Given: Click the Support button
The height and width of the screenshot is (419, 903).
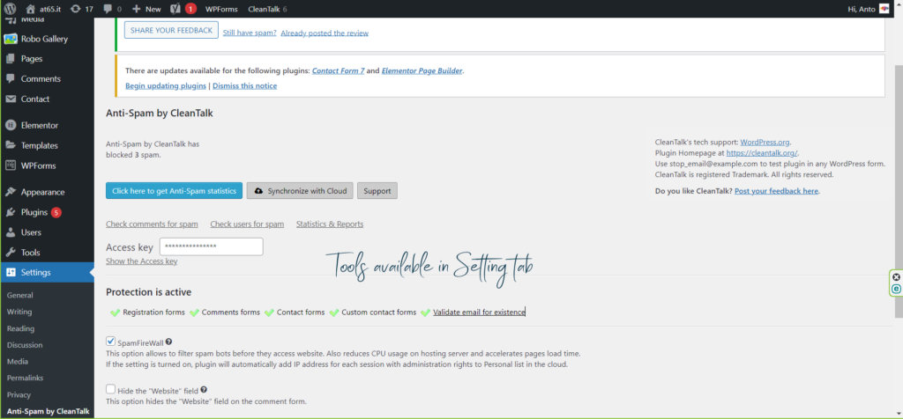Looking at the screenshot, I should click(377, 191).
